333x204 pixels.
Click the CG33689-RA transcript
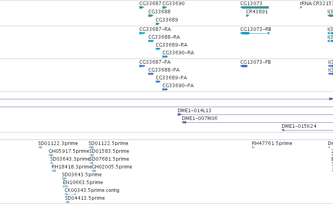[x=158, y=49]
